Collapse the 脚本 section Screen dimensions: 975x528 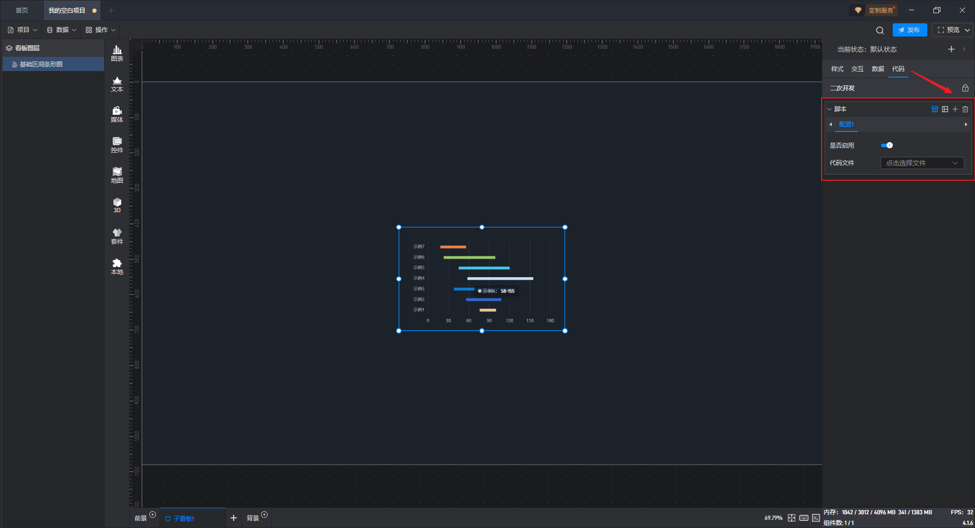[830, 109]
